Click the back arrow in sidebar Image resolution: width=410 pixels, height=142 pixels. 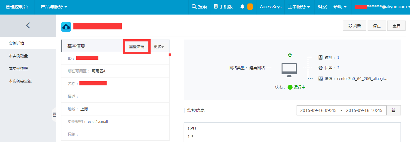28,25
